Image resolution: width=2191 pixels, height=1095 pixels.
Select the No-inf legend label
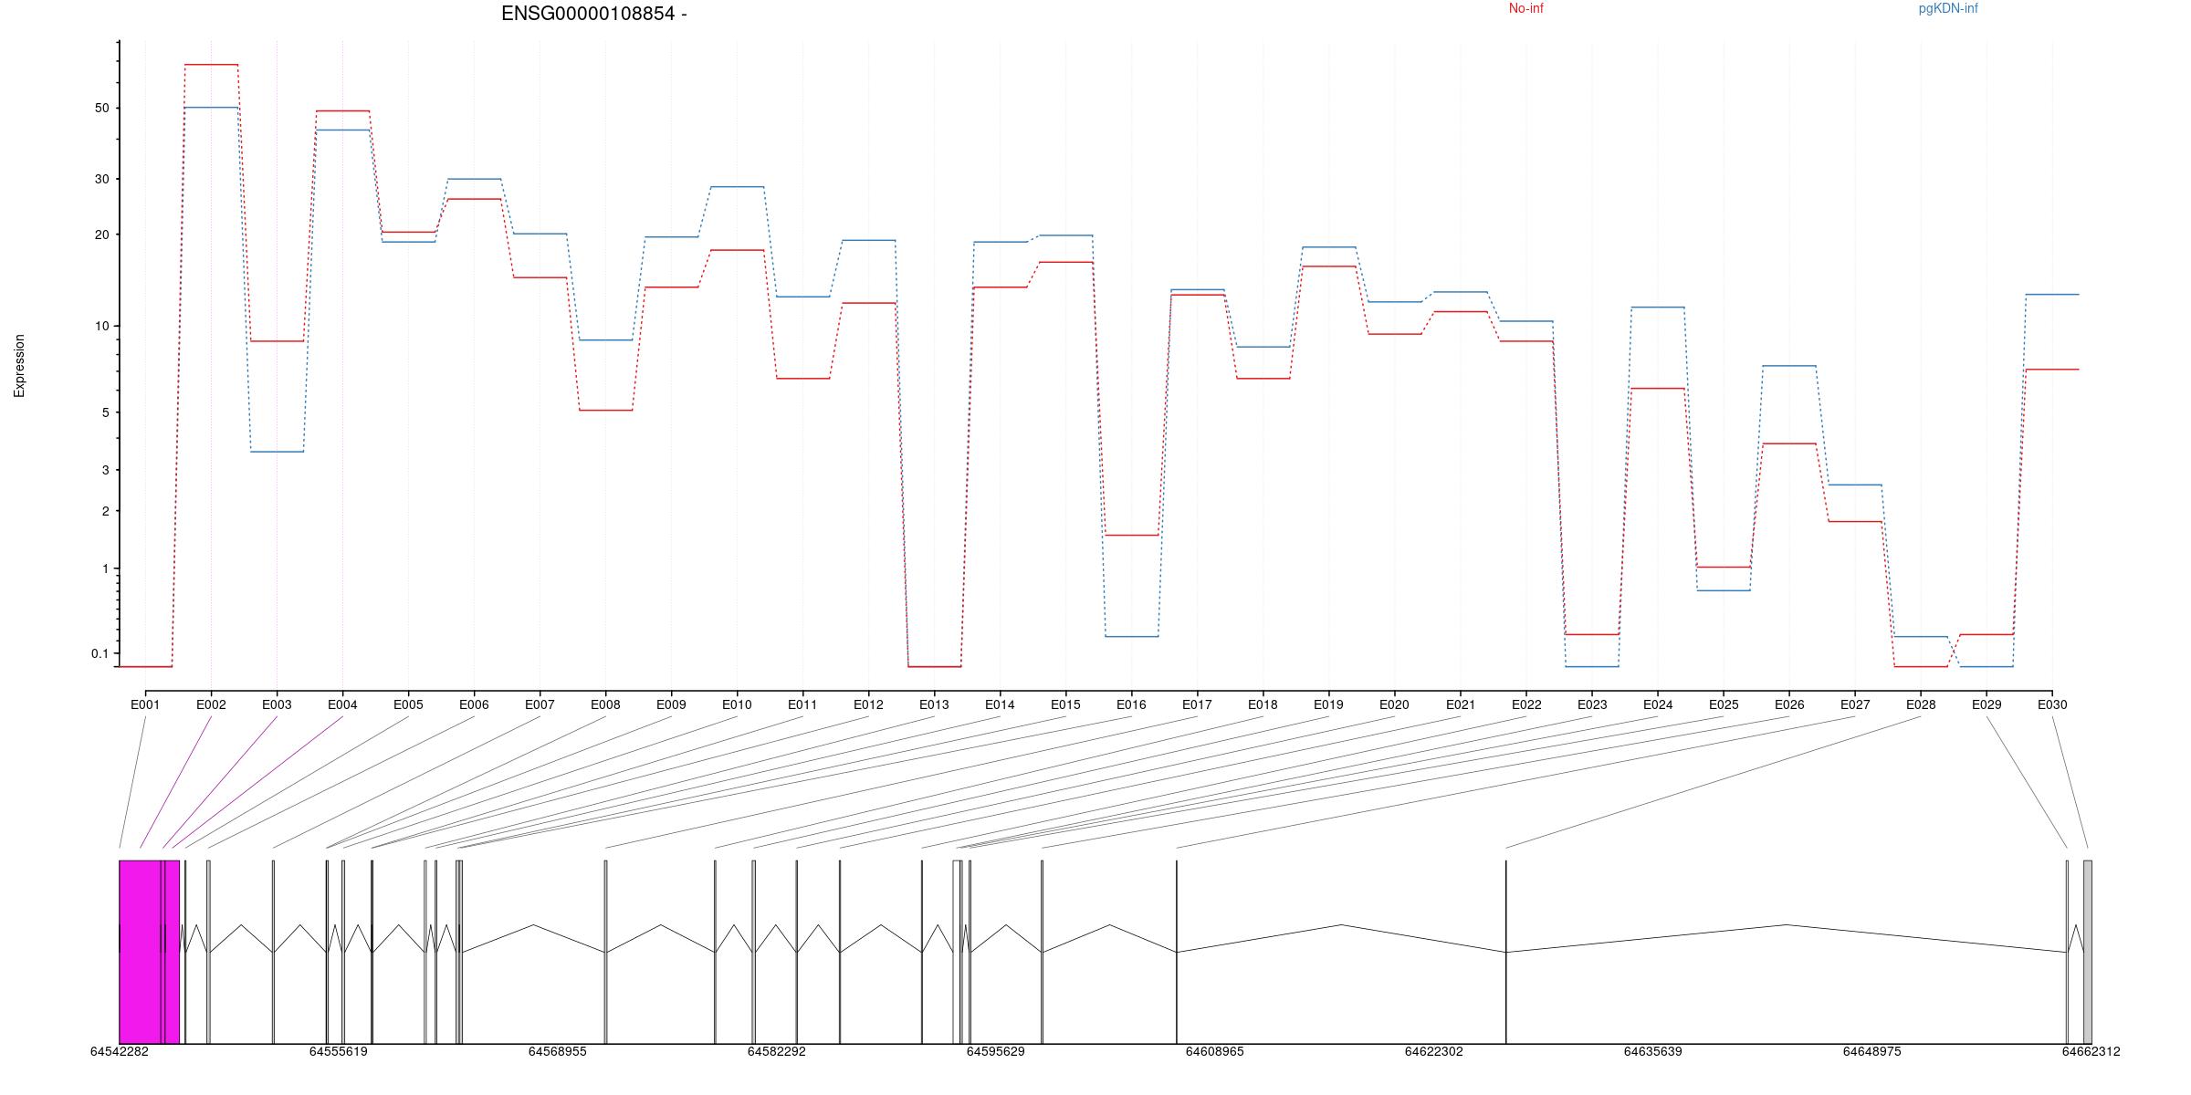[x=1525, y=8]
